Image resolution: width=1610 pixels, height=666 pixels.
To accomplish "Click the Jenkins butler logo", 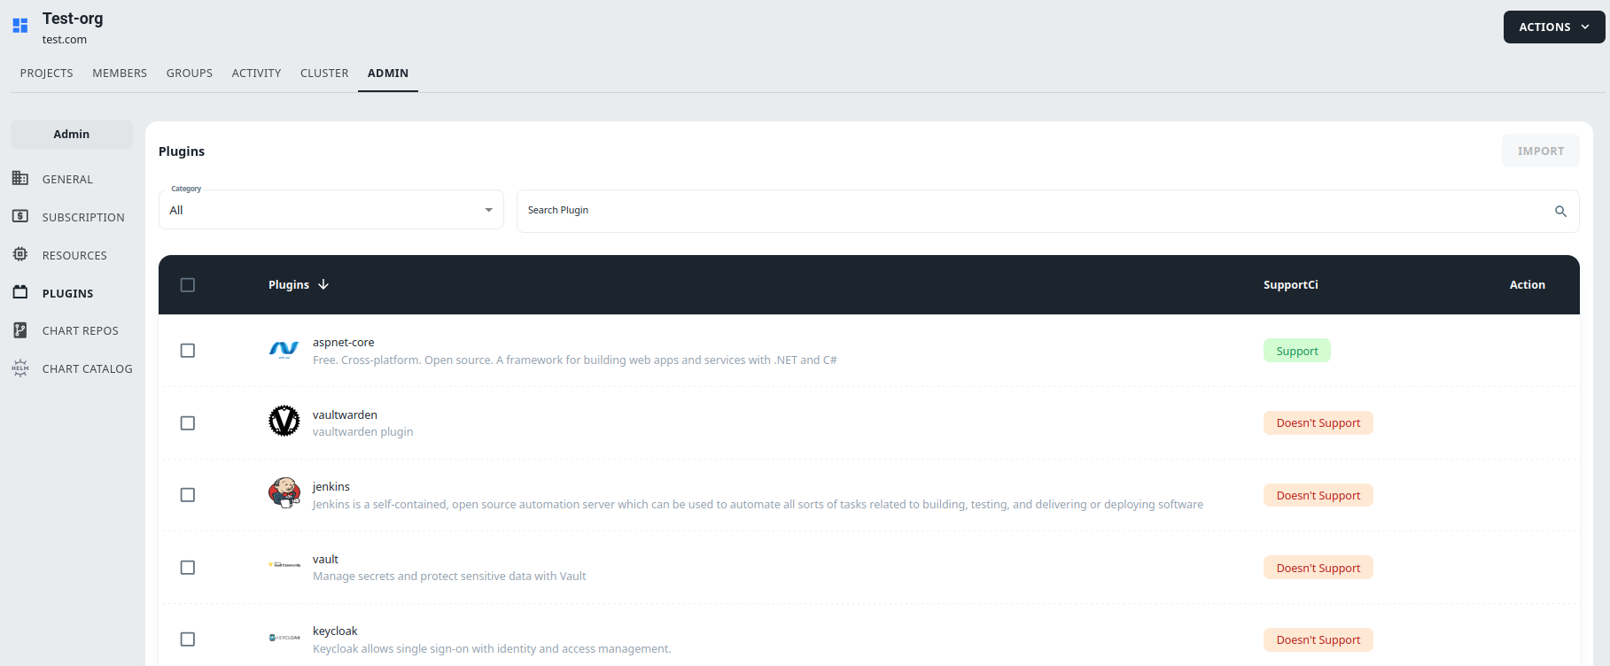I will (x=284, y=492).
